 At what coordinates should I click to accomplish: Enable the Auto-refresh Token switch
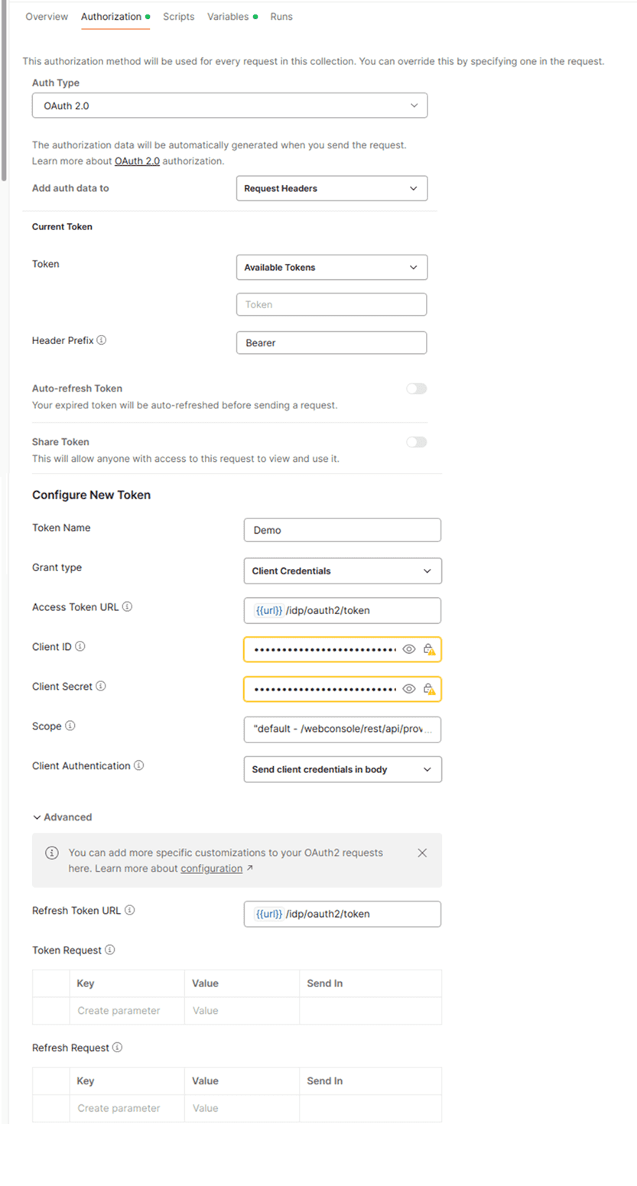point(416,388)
